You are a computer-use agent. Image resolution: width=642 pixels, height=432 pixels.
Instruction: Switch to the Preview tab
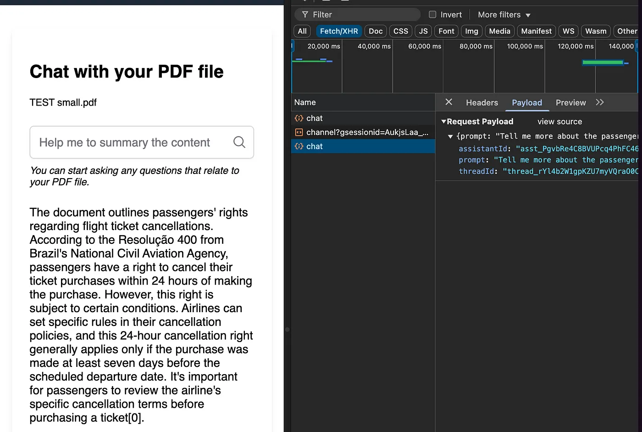point(570,102)
